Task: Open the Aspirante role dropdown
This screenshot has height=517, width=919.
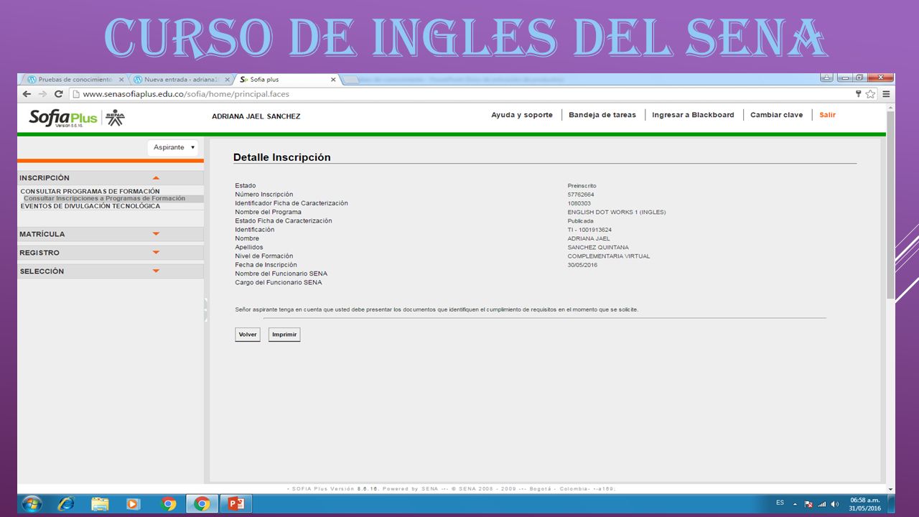Action: click(x=173, y=147)
